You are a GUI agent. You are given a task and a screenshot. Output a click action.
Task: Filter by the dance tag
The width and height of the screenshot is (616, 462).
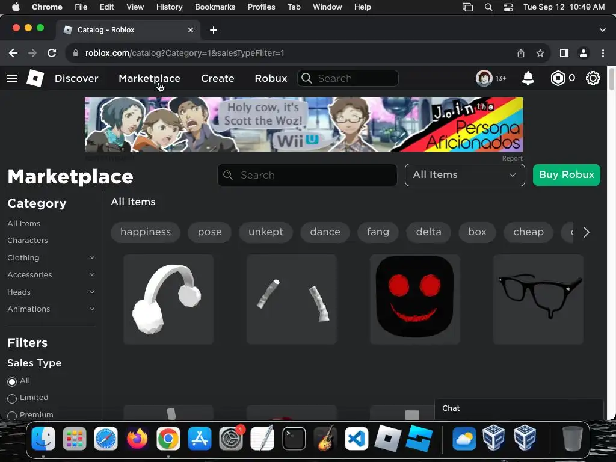pyautogui.click(x=325, y=232)
